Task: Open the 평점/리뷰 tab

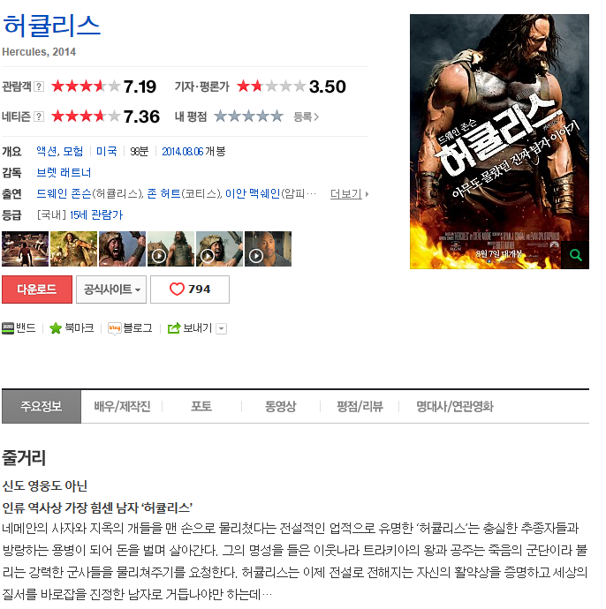Action: [x=360, y=407]
